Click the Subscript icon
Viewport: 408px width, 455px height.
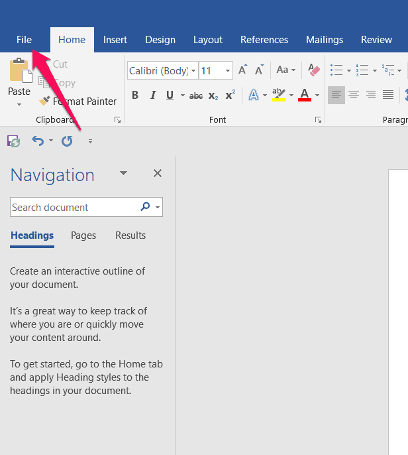(213, 96)
